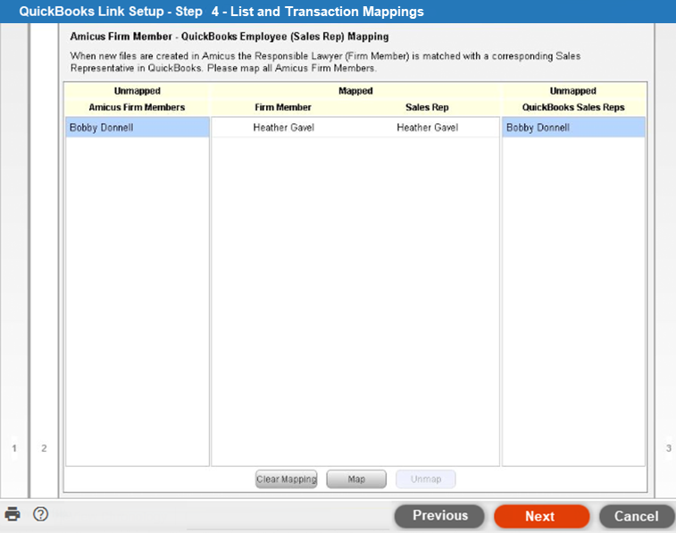Click the Firm Member column header
The width and height of the screenshot is (676, 533).
pos(283,107)
